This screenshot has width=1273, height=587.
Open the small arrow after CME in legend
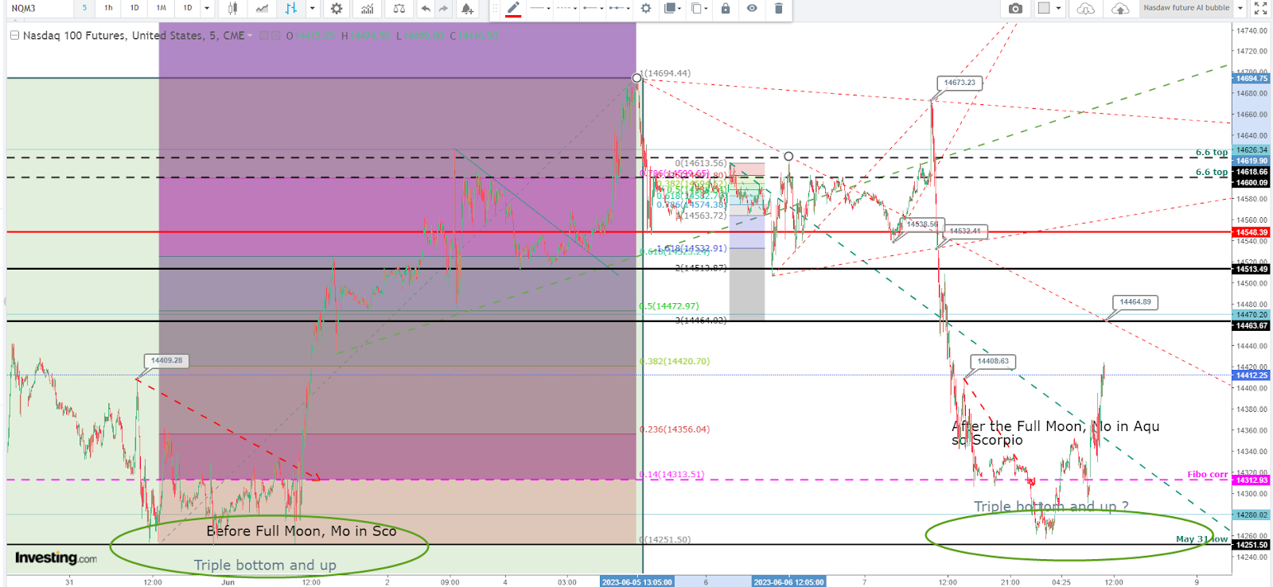coord(250,36)
